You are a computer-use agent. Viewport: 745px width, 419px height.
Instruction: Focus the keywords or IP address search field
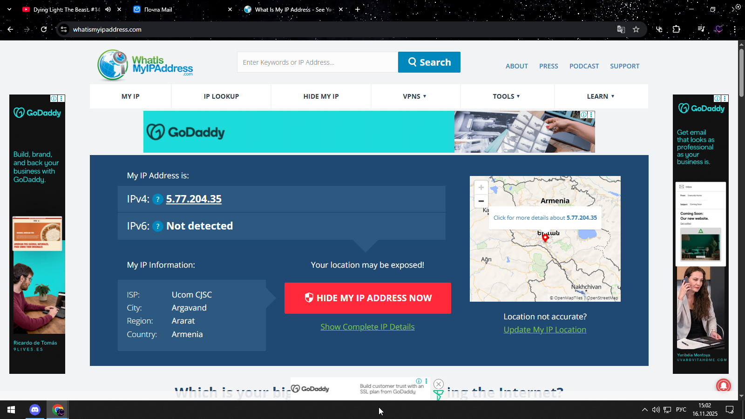point(318,62)
